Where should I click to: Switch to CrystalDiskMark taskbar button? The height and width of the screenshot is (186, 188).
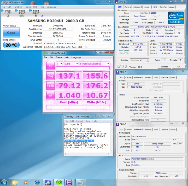[59, 183]
